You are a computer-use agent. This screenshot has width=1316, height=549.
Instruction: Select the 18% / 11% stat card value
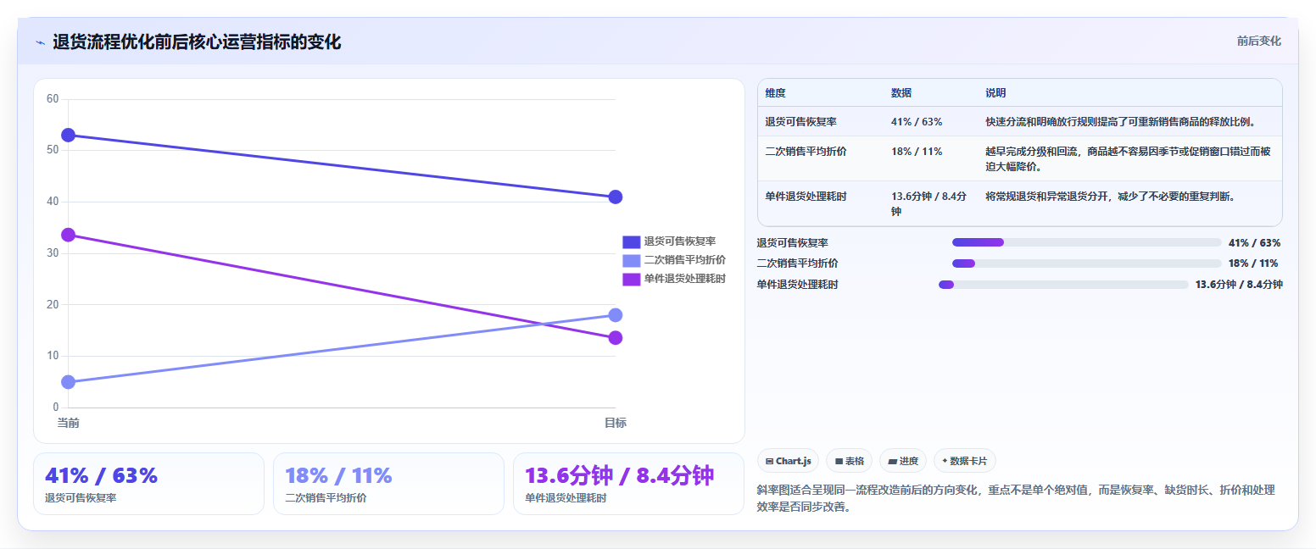click(x=339, y=476)
